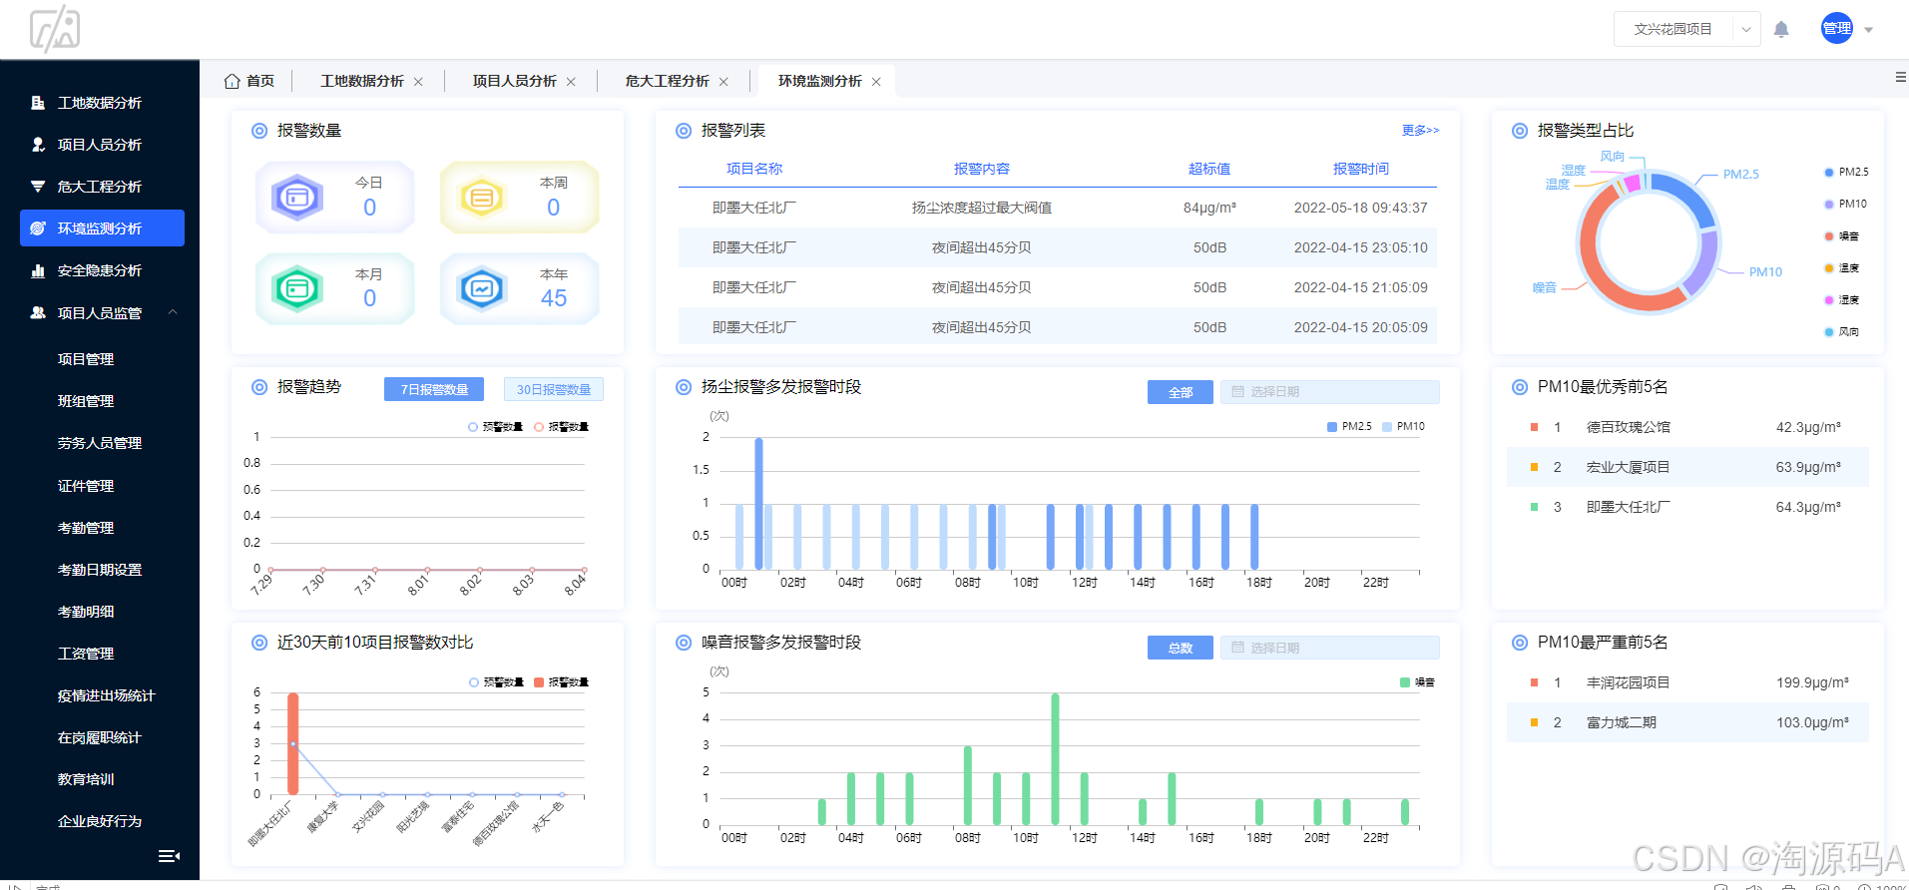Open tab options menu at right edge
The height and width of the screenshot is (890, 1909).
tap(1900, 77)
